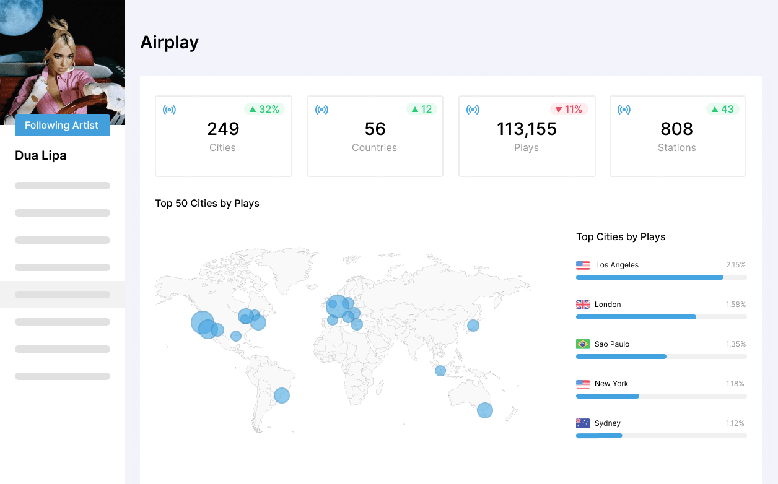Click the New York city label
The image size is (778, 484).
[x=611, y=384]
